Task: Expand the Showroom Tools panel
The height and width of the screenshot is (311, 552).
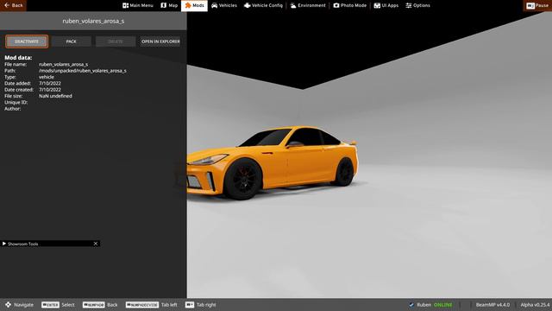Action: point(4,244)
